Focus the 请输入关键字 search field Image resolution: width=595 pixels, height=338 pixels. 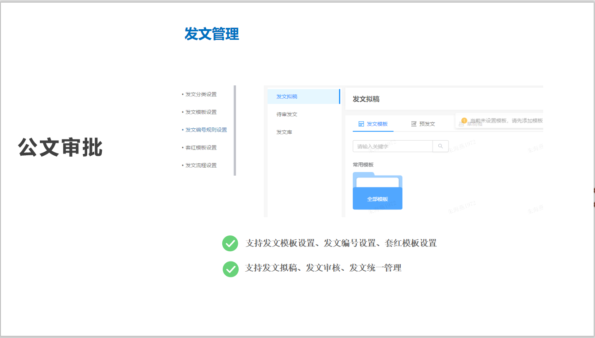click(393, 146)
